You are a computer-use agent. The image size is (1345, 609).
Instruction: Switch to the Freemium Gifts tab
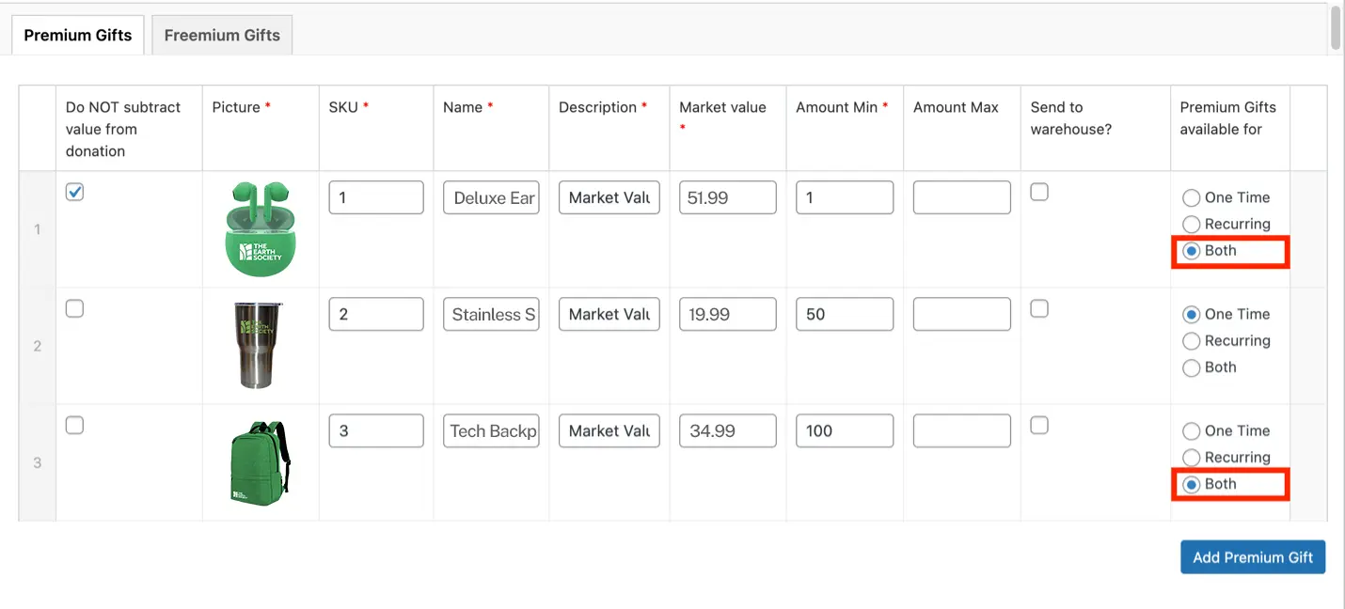click(x=222, y=35)
